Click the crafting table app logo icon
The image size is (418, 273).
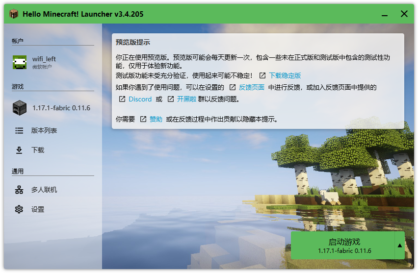tap(14, 14)
